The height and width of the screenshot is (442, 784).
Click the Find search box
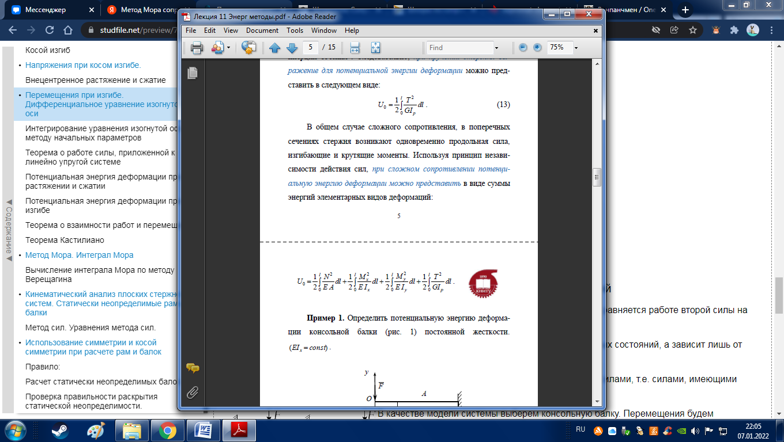tap(459, 47)
